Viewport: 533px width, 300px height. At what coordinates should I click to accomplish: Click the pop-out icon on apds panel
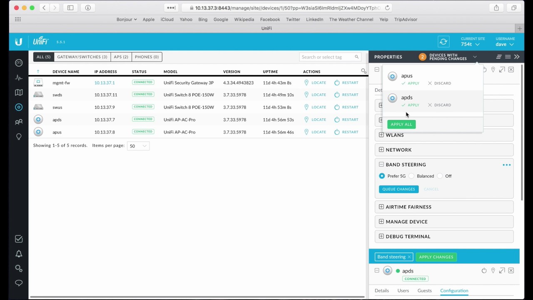point(502,271)
